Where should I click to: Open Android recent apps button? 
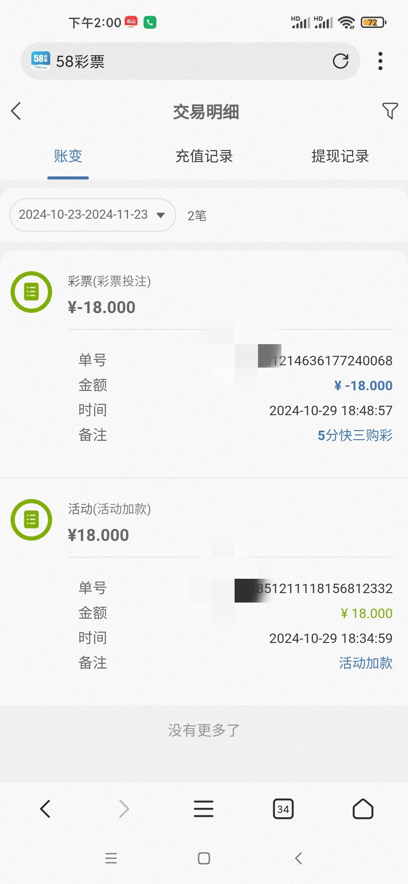tap(111, 858)
